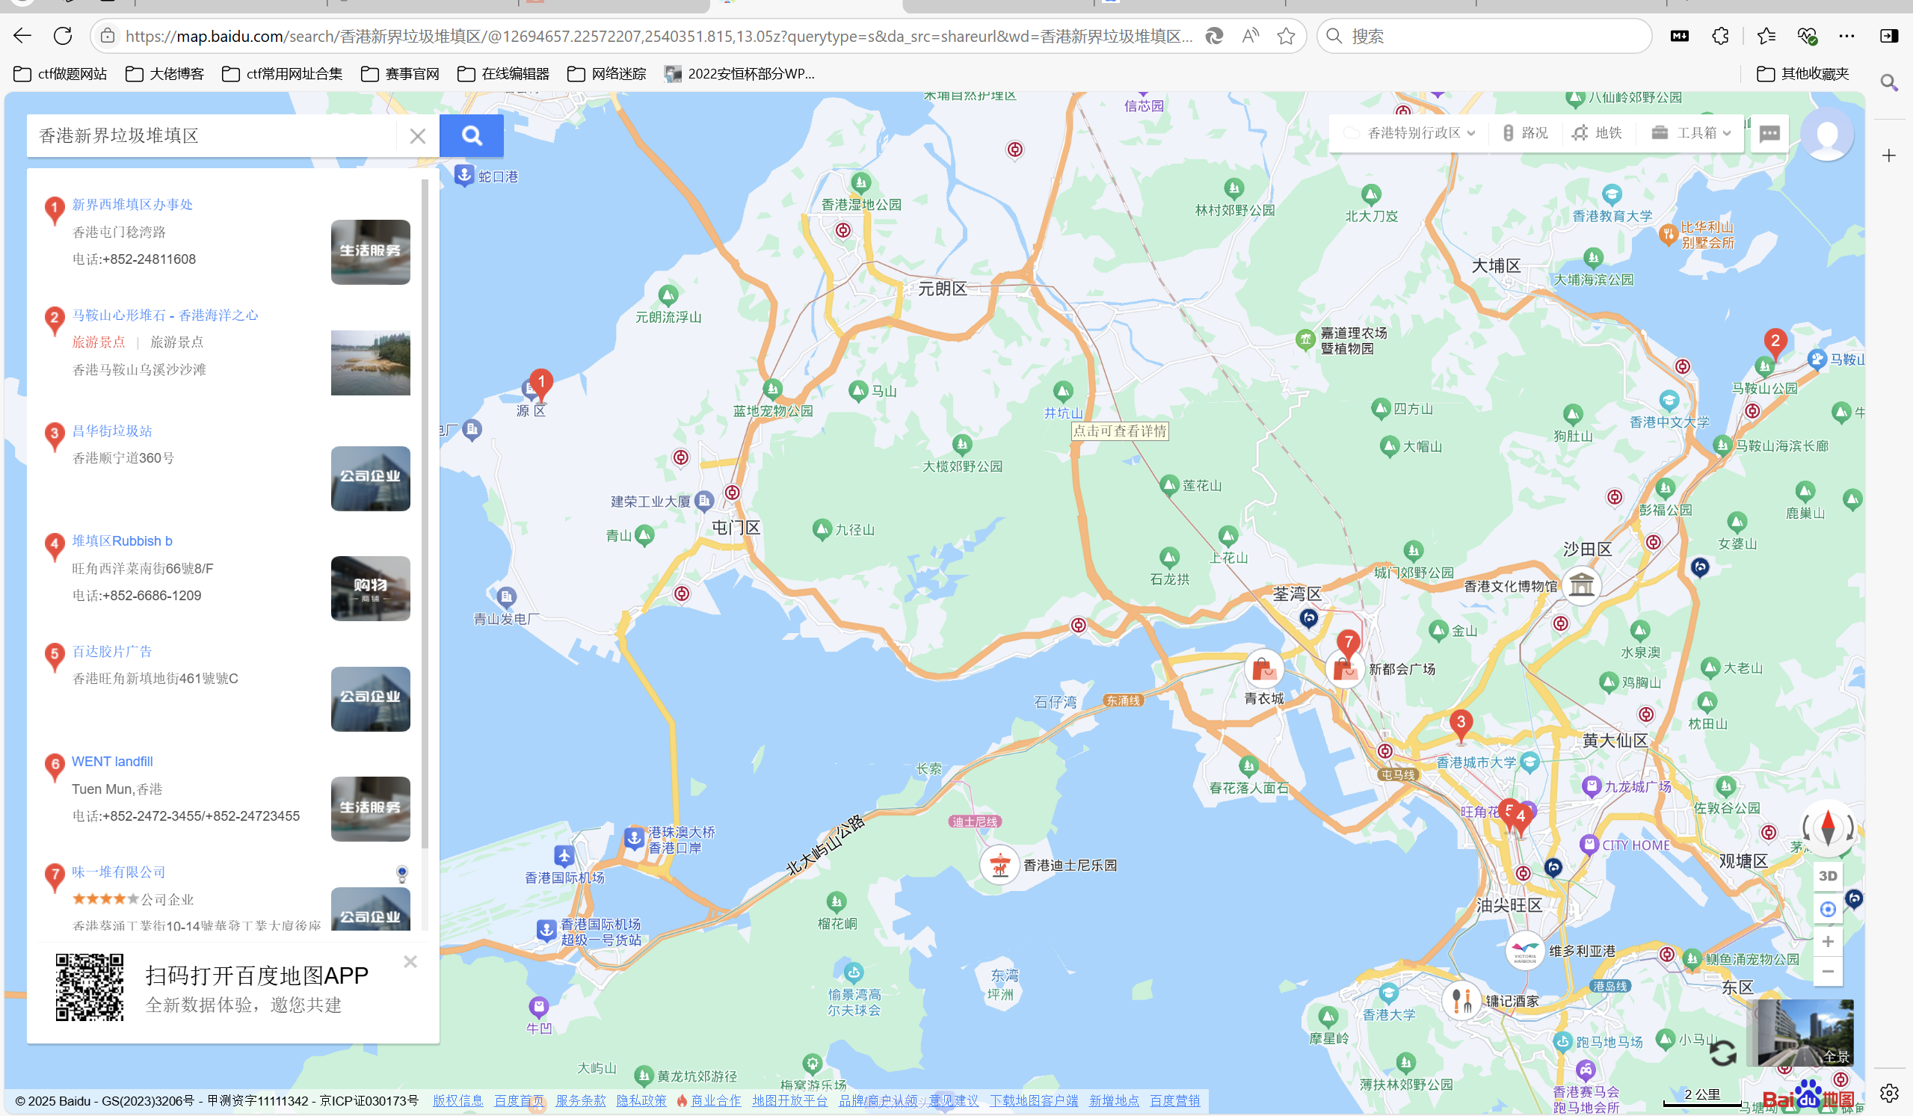Click the results list scrollbar
Viewport: 1913px width, 1116px height.
click(x=425, y=514)
